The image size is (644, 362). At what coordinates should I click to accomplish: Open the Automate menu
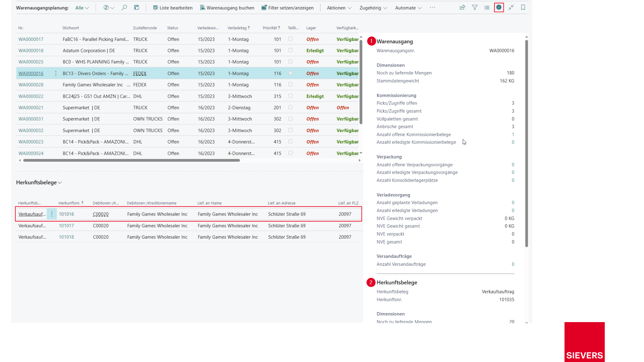pyautogui.click(x=408, y=8)
